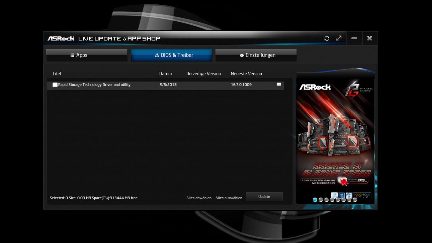Click the Selected size and free space status text

(94, 198)
